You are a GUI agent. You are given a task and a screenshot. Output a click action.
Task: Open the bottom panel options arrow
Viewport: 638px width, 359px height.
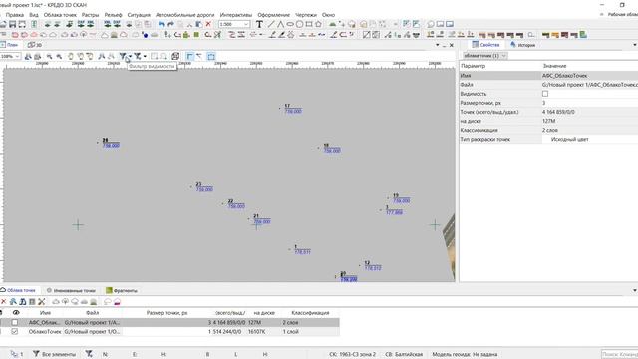coord(635,290)
